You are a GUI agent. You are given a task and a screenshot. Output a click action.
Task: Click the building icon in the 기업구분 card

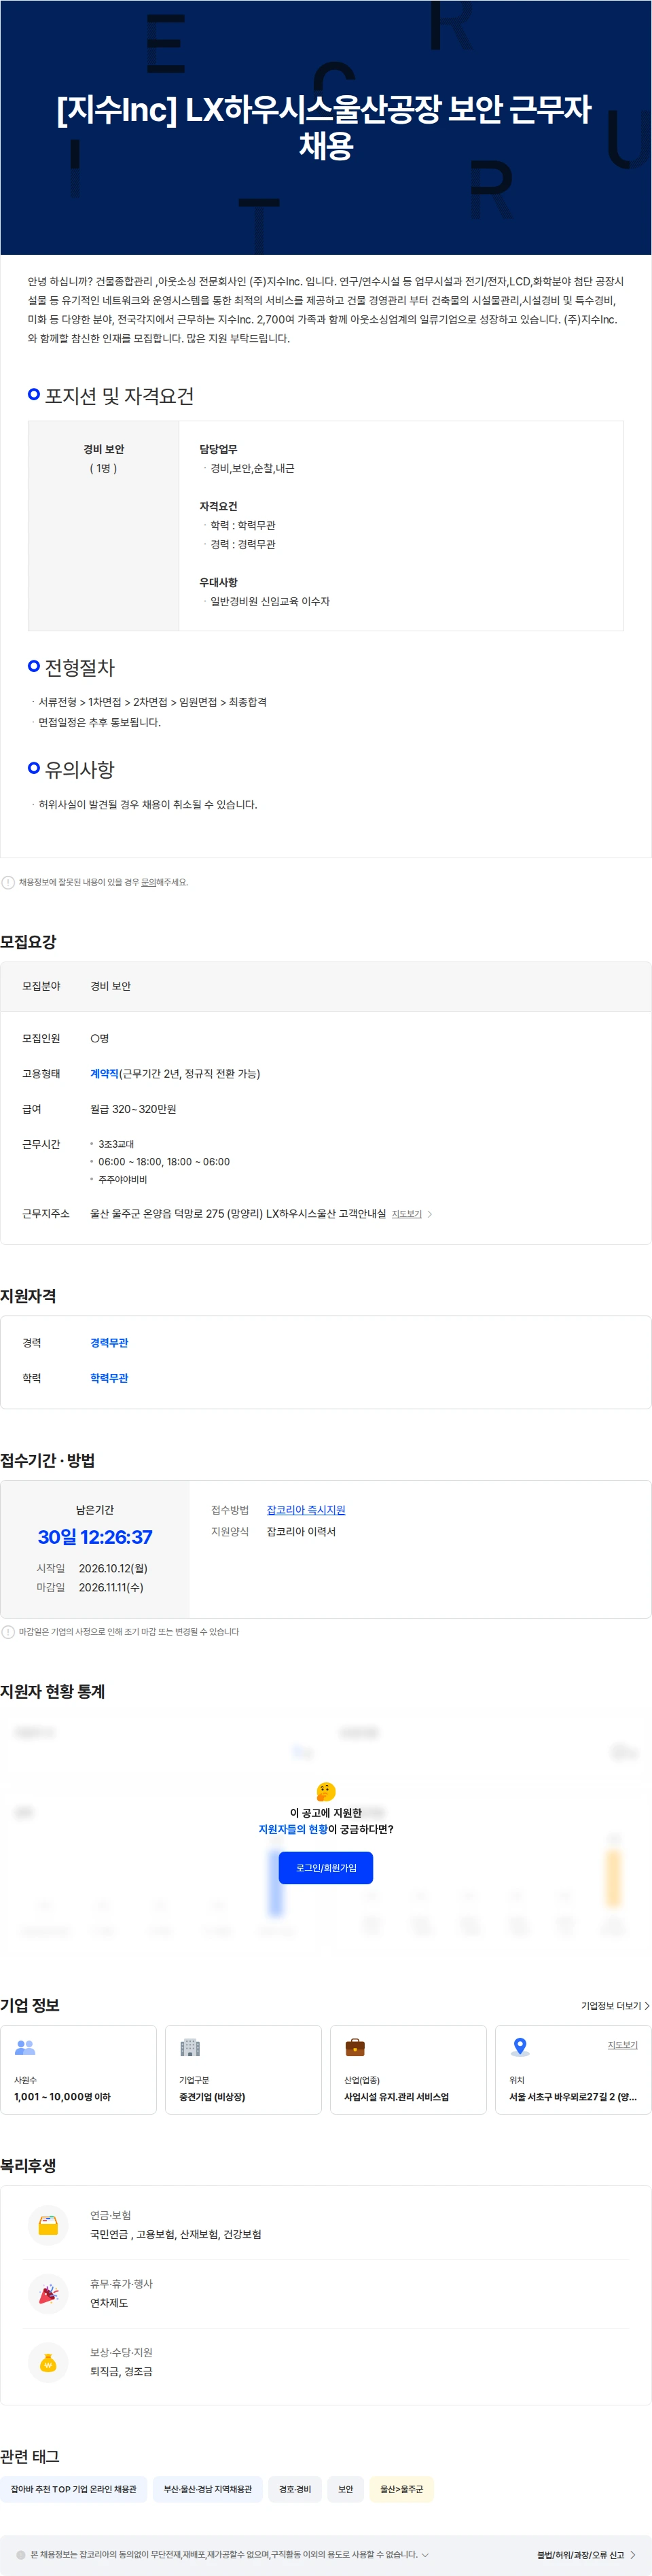coord(189,2047)
